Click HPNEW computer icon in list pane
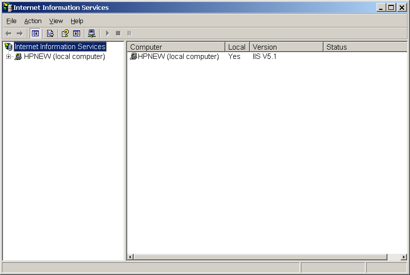 coord(134,56)
